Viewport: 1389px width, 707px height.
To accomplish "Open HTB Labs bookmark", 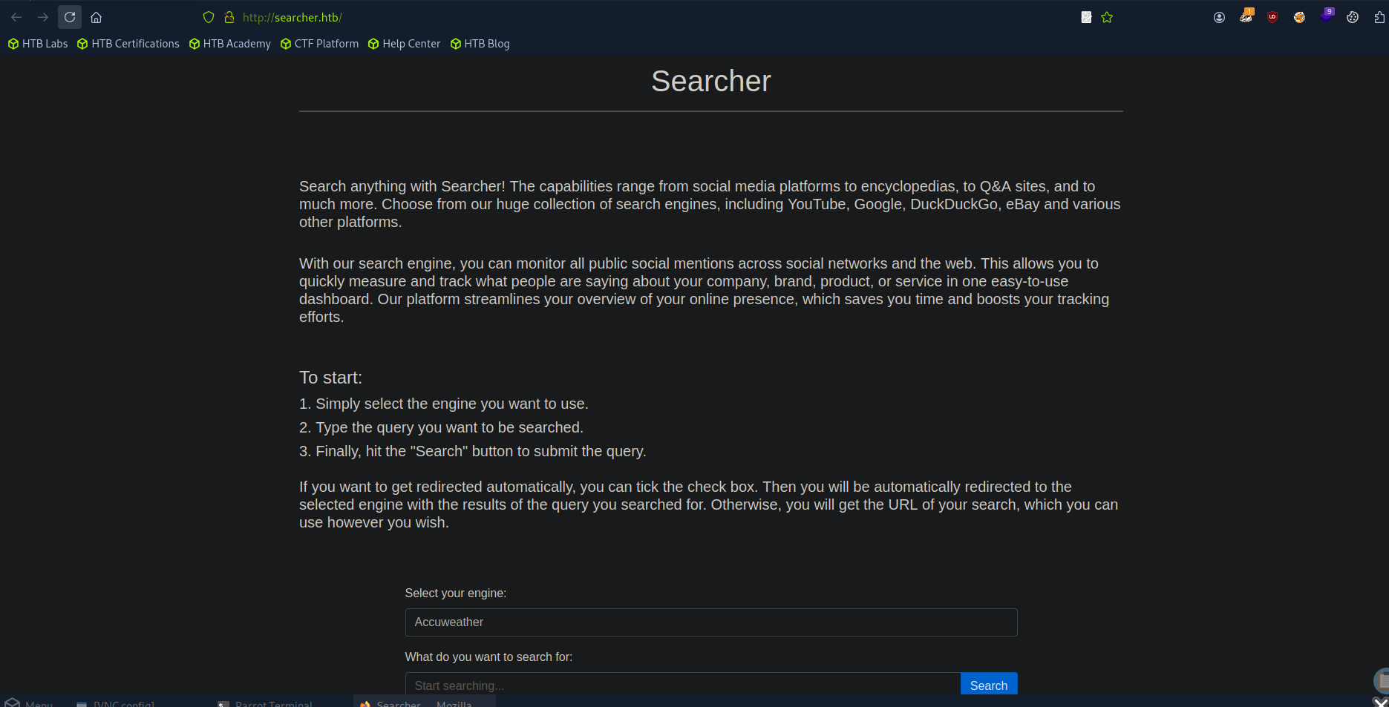I will (x=38, y=44).
